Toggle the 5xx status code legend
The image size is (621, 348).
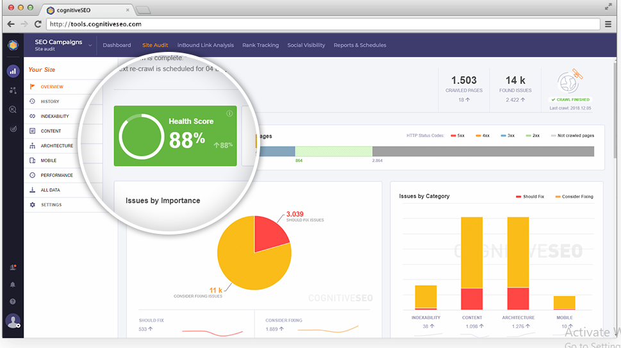(458, 135)
